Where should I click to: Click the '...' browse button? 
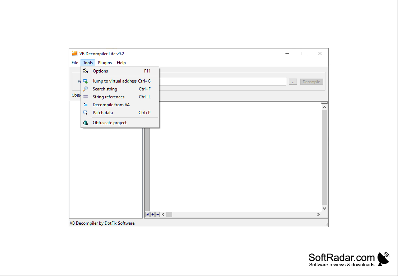tap(293, 82)
